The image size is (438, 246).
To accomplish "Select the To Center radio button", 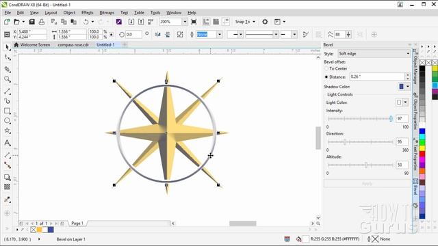I will [326, 68].
